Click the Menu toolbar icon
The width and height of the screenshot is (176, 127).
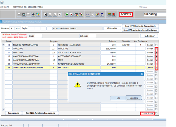pos(109,14)
